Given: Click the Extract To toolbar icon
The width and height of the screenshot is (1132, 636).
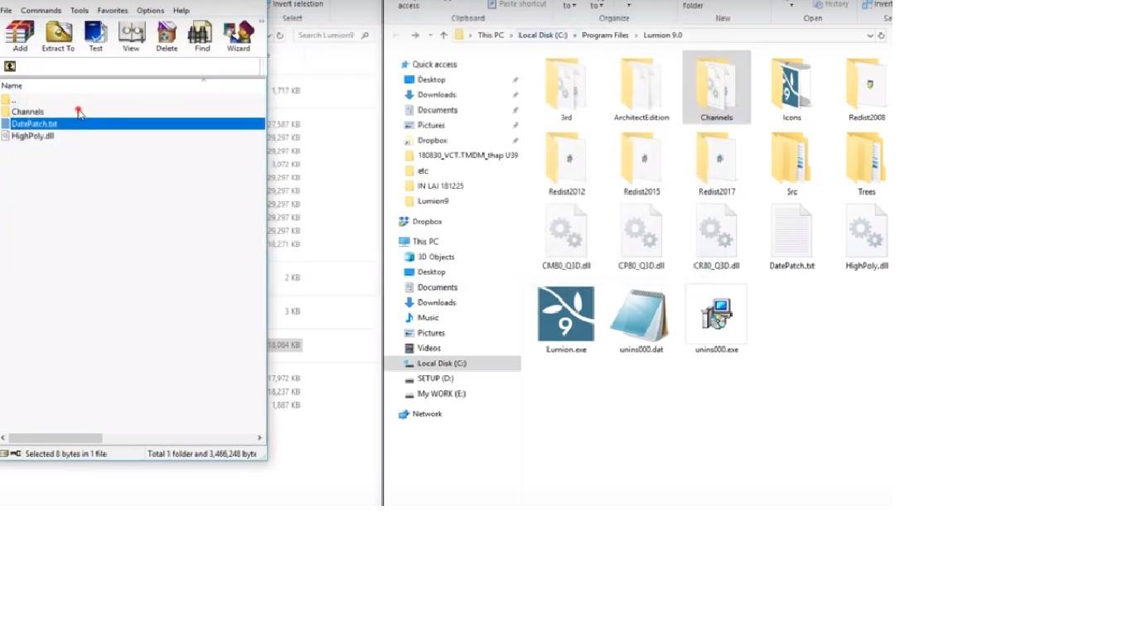Looking at the screenshot, I should tap(58, 33).
